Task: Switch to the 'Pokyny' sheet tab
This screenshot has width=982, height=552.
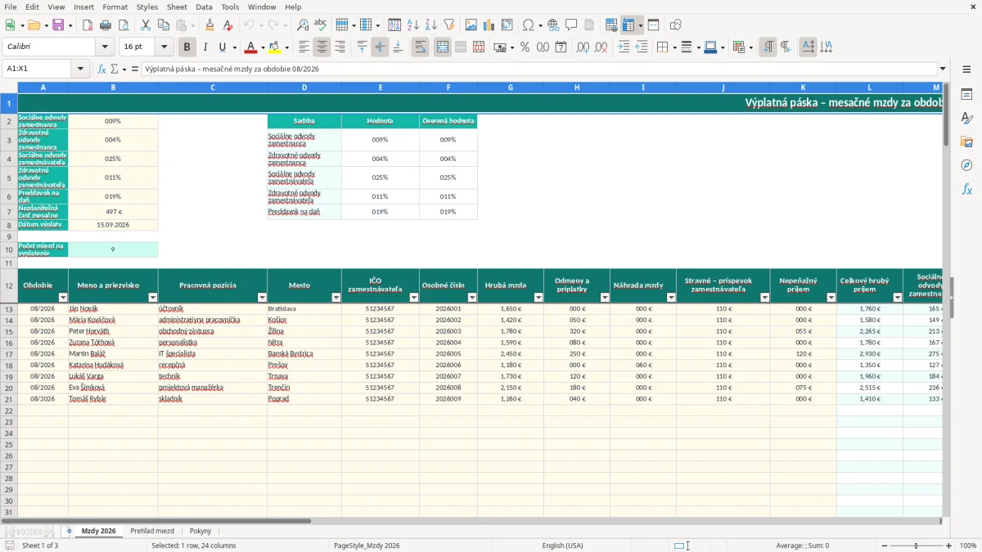Action: point(200,531)
